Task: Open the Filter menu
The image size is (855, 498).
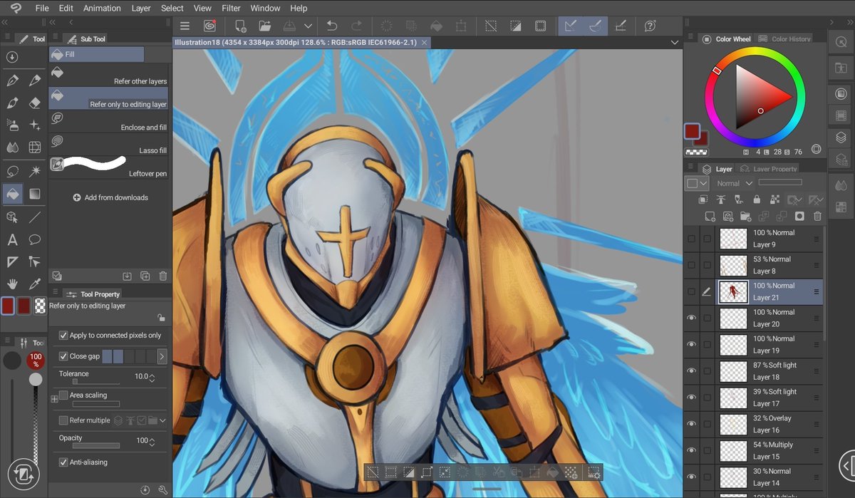Action: 231,8
